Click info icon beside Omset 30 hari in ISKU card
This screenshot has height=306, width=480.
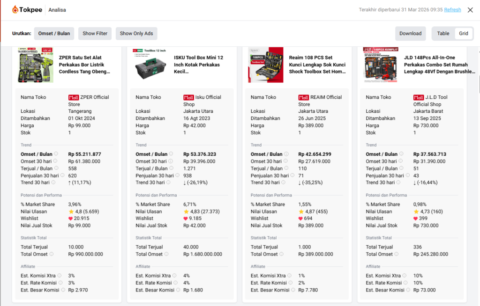point(171,161)
